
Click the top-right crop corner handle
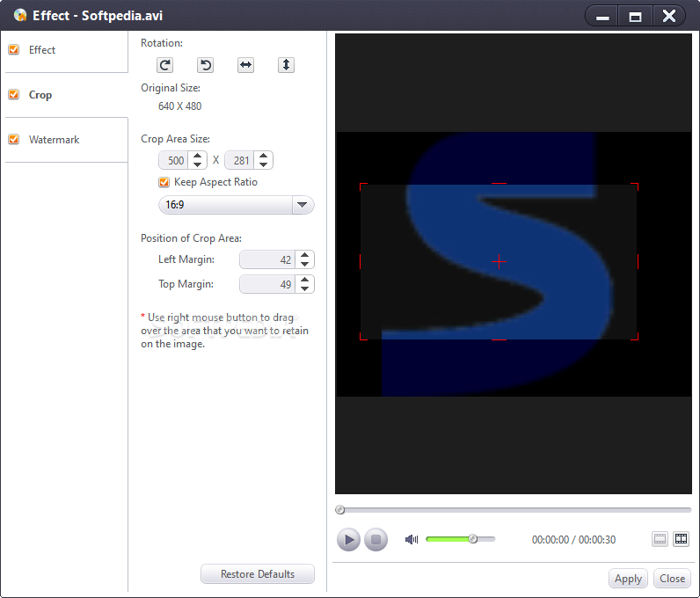click(635, 186)
